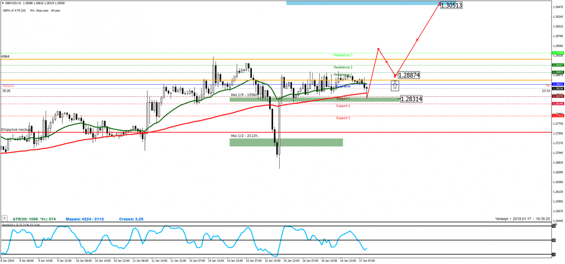The height and width of the screenshot is (264, 565).
Task: Click the Resistance 3 level label
Action: coord(343,55)
